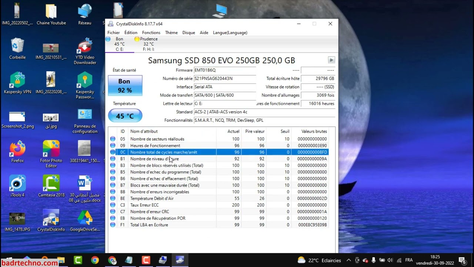Click the Interface field Serial ATA
Screen dimensions: 474x267
tap(225, 87)
